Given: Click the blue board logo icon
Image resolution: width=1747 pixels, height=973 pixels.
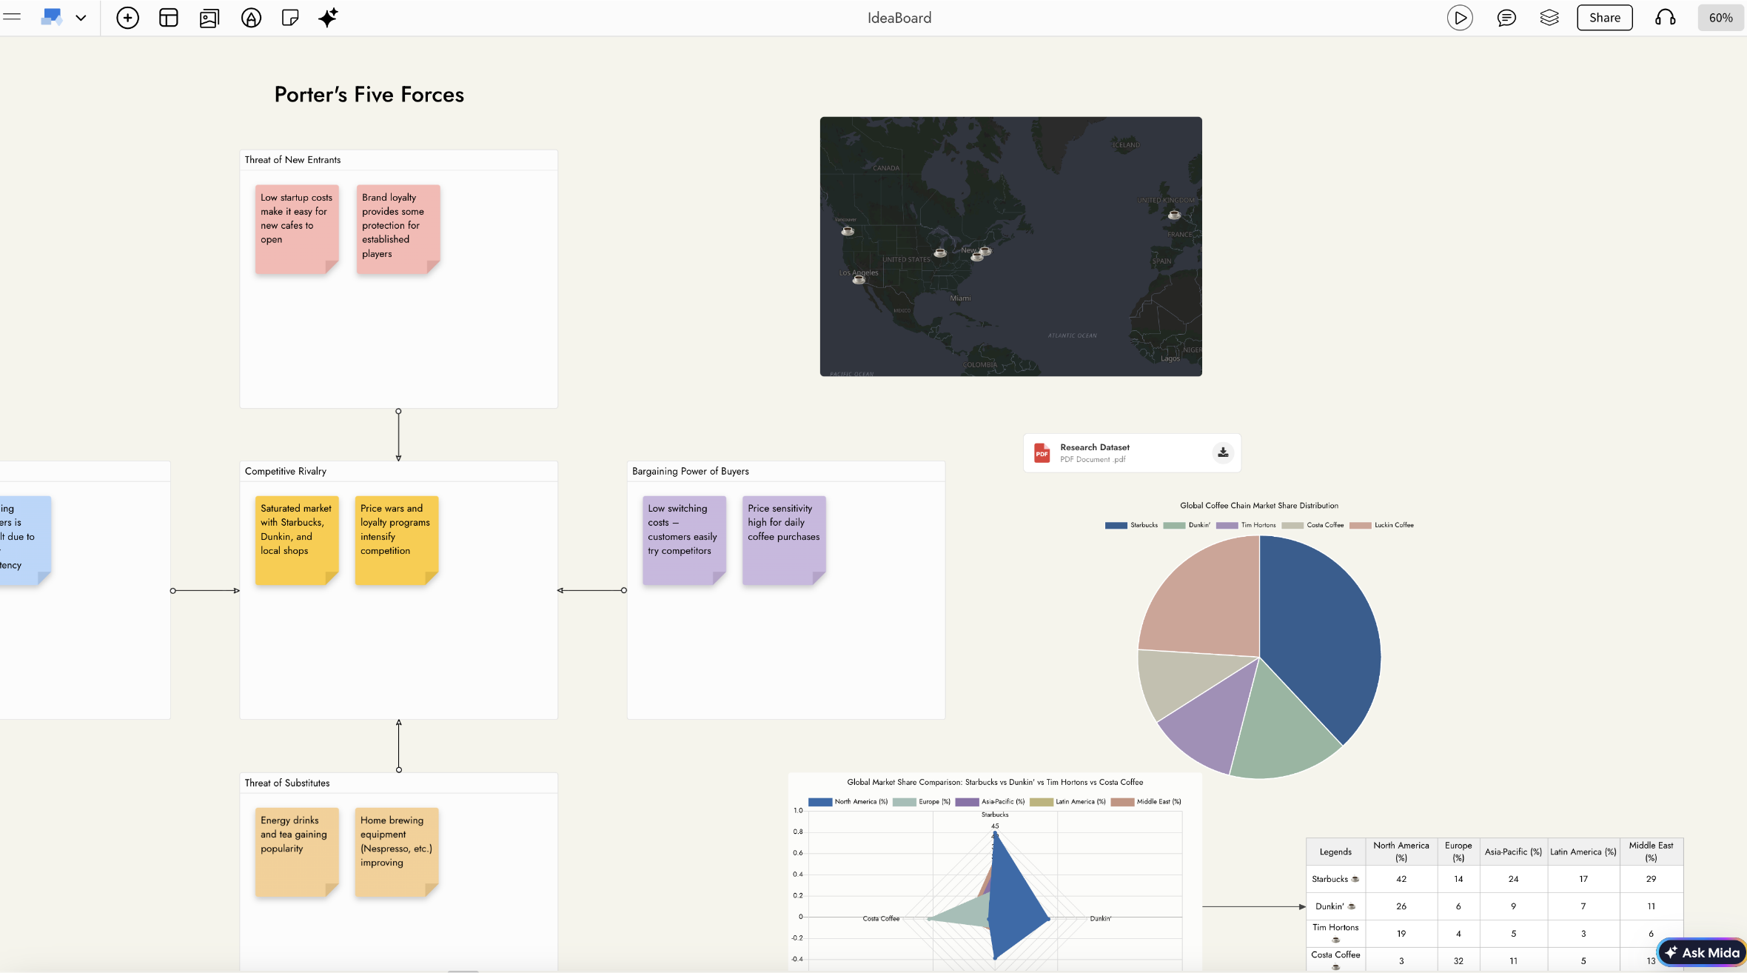Looking at the screenshot, I should [x=51, y=17].
